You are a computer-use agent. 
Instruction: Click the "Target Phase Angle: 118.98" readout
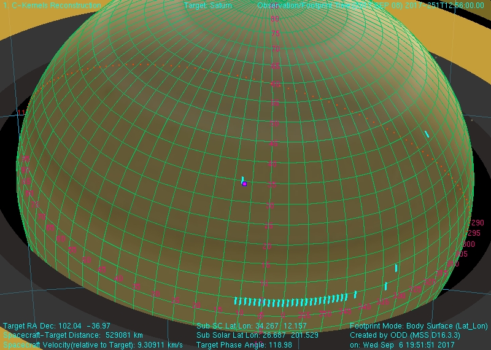pos(244,344)
